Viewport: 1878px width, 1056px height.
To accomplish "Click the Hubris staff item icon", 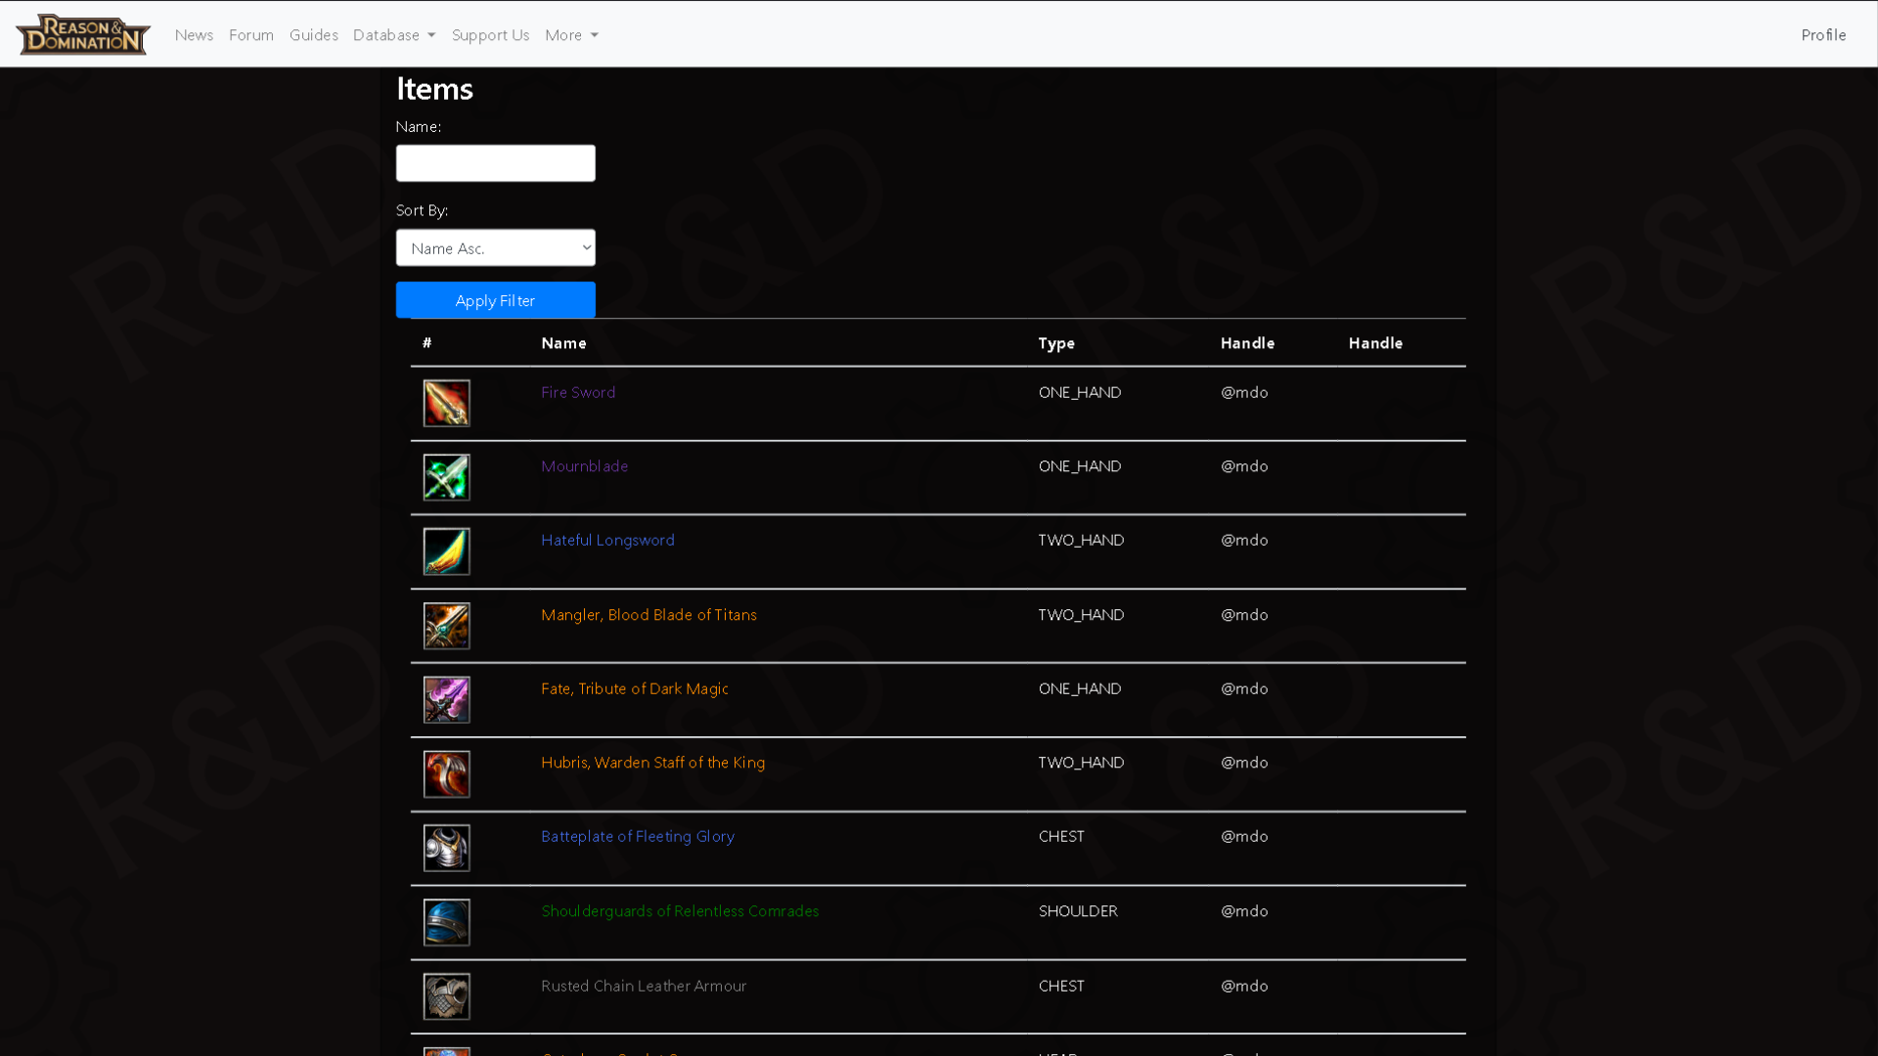I will [446, 773].
